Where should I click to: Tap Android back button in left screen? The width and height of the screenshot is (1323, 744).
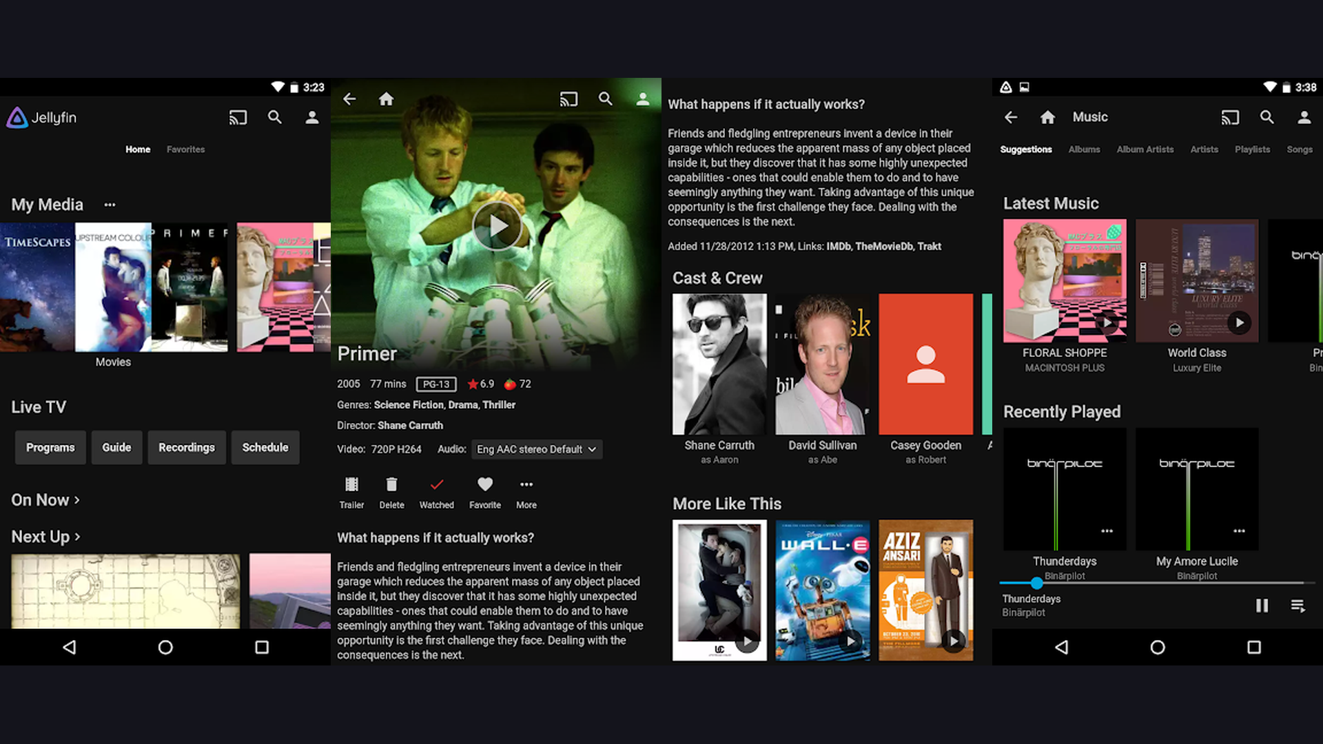pyautogui.click(x=69, y=647)
